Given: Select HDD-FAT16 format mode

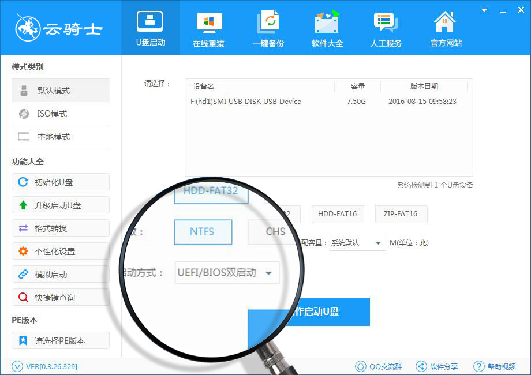Looking at the screenshot, I should tap(338, 214).
